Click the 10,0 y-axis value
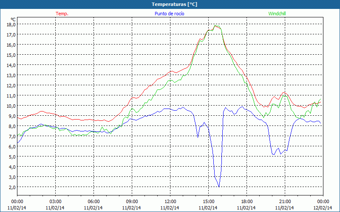 (x=11, y=106)
